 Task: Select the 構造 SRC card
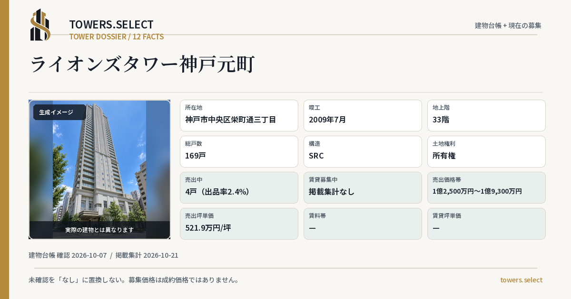pos(363,151)
